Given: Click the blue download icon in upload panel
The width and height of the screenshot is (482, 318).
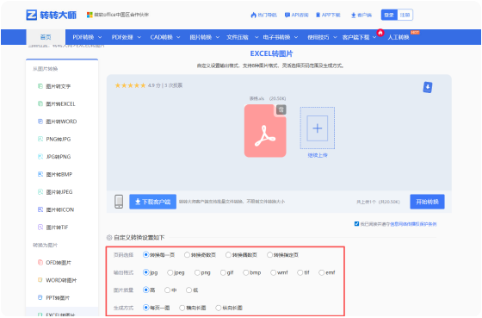Looking at the screenshot, I should (x=428, y=87).
